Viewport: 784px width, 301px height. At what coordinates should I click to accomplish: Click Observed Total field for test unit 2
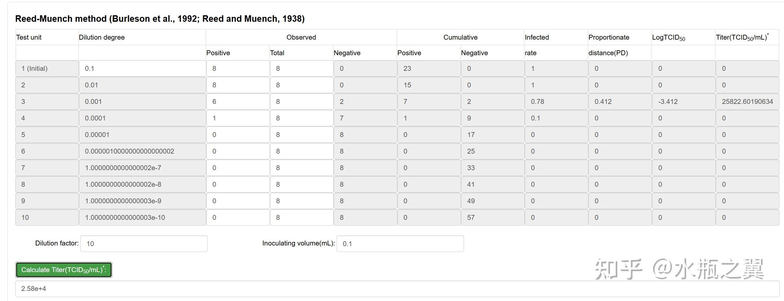302,85
